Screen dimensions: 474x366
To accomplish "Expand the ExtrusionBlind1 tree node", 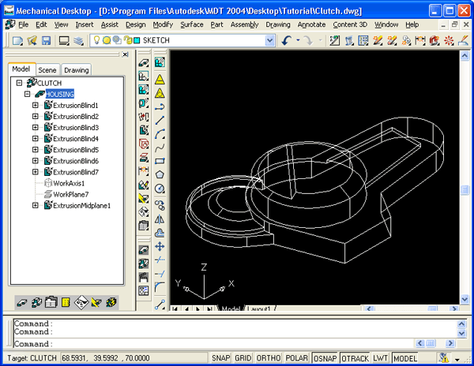I will (x=35, y=105).
